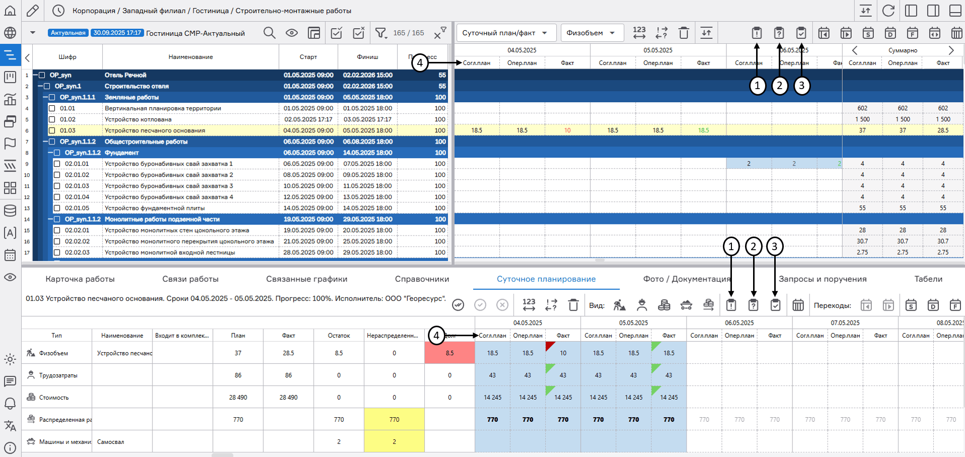This screenshot has height=457, width=965.
Task: Click the translate language icon in sidebar
Action: (x=10, y=426)
